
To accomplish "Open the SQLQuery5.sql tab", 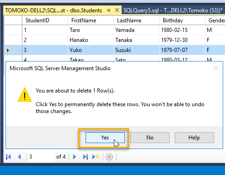I will (173, 10).
